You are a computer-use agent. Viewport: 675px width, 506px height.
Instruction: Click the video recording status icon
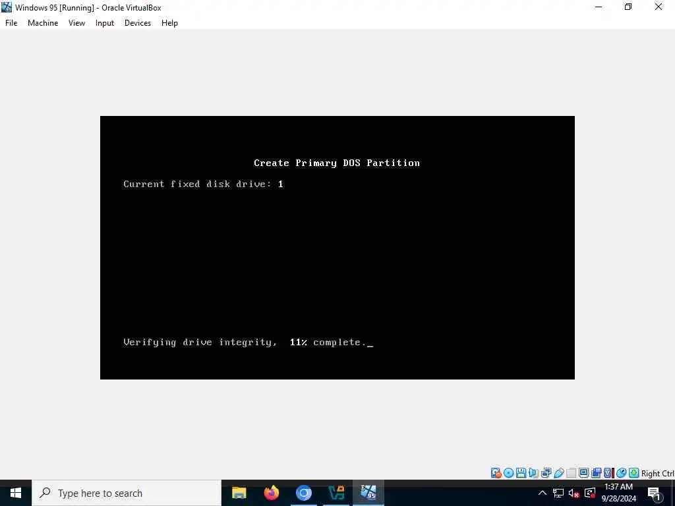(x=596, y=473)
